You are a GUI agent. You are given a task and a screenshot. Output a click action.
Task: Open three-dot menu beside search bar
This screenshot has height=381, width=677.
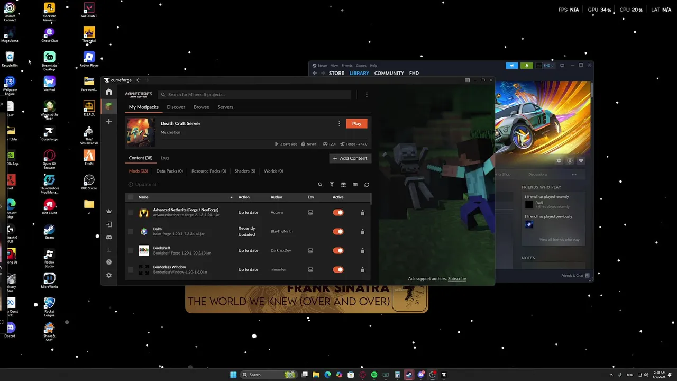[x=367, y=95]
